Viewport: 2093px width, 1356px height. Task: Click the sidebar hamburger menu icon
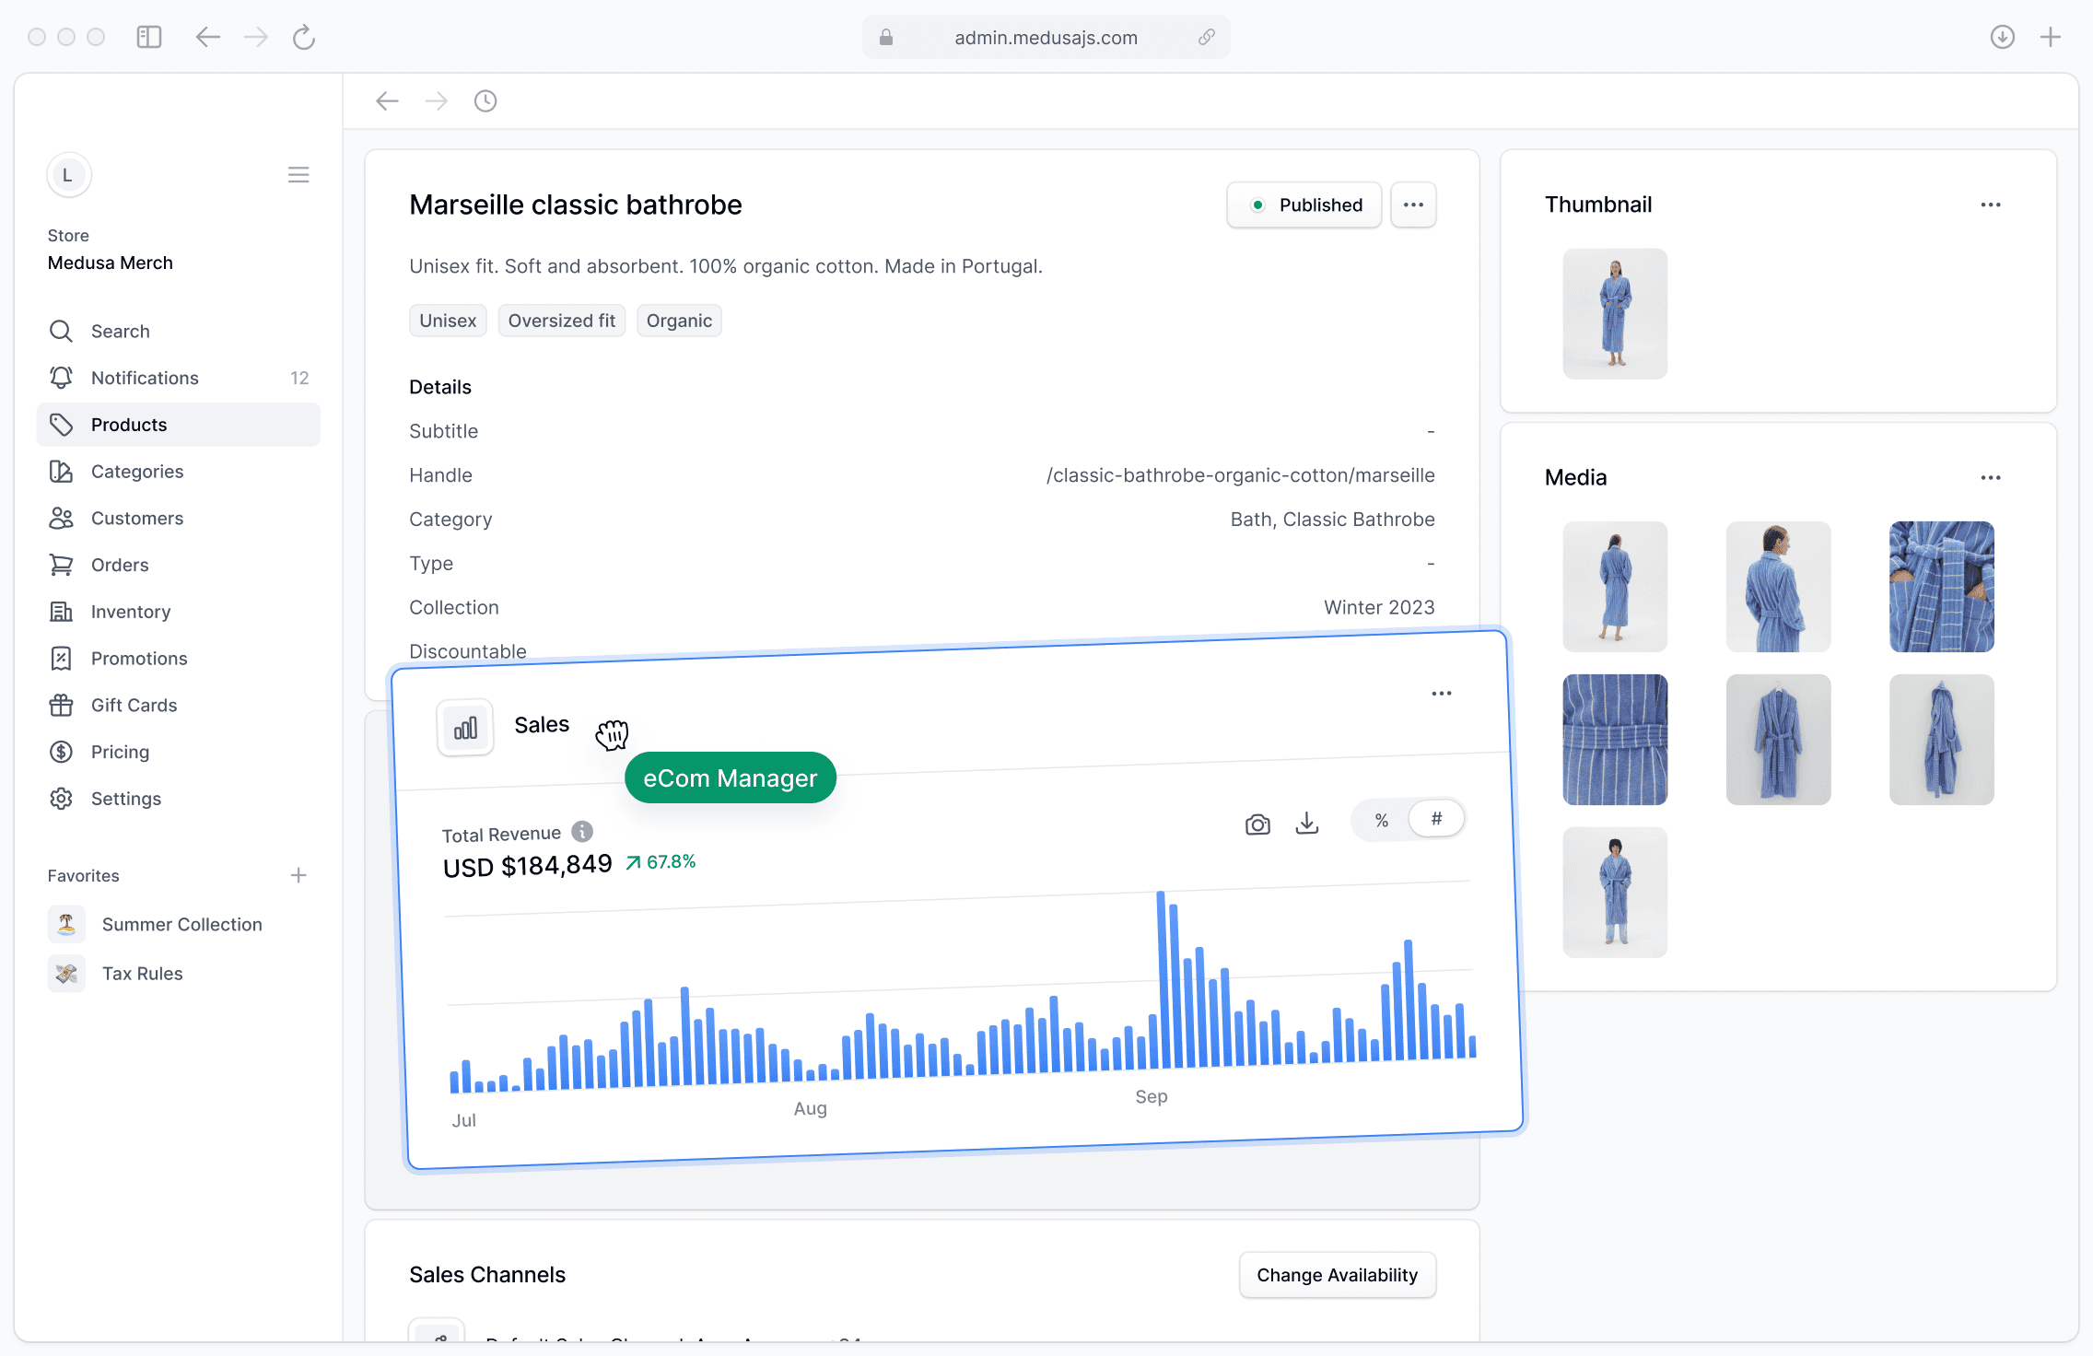point(298,175)
